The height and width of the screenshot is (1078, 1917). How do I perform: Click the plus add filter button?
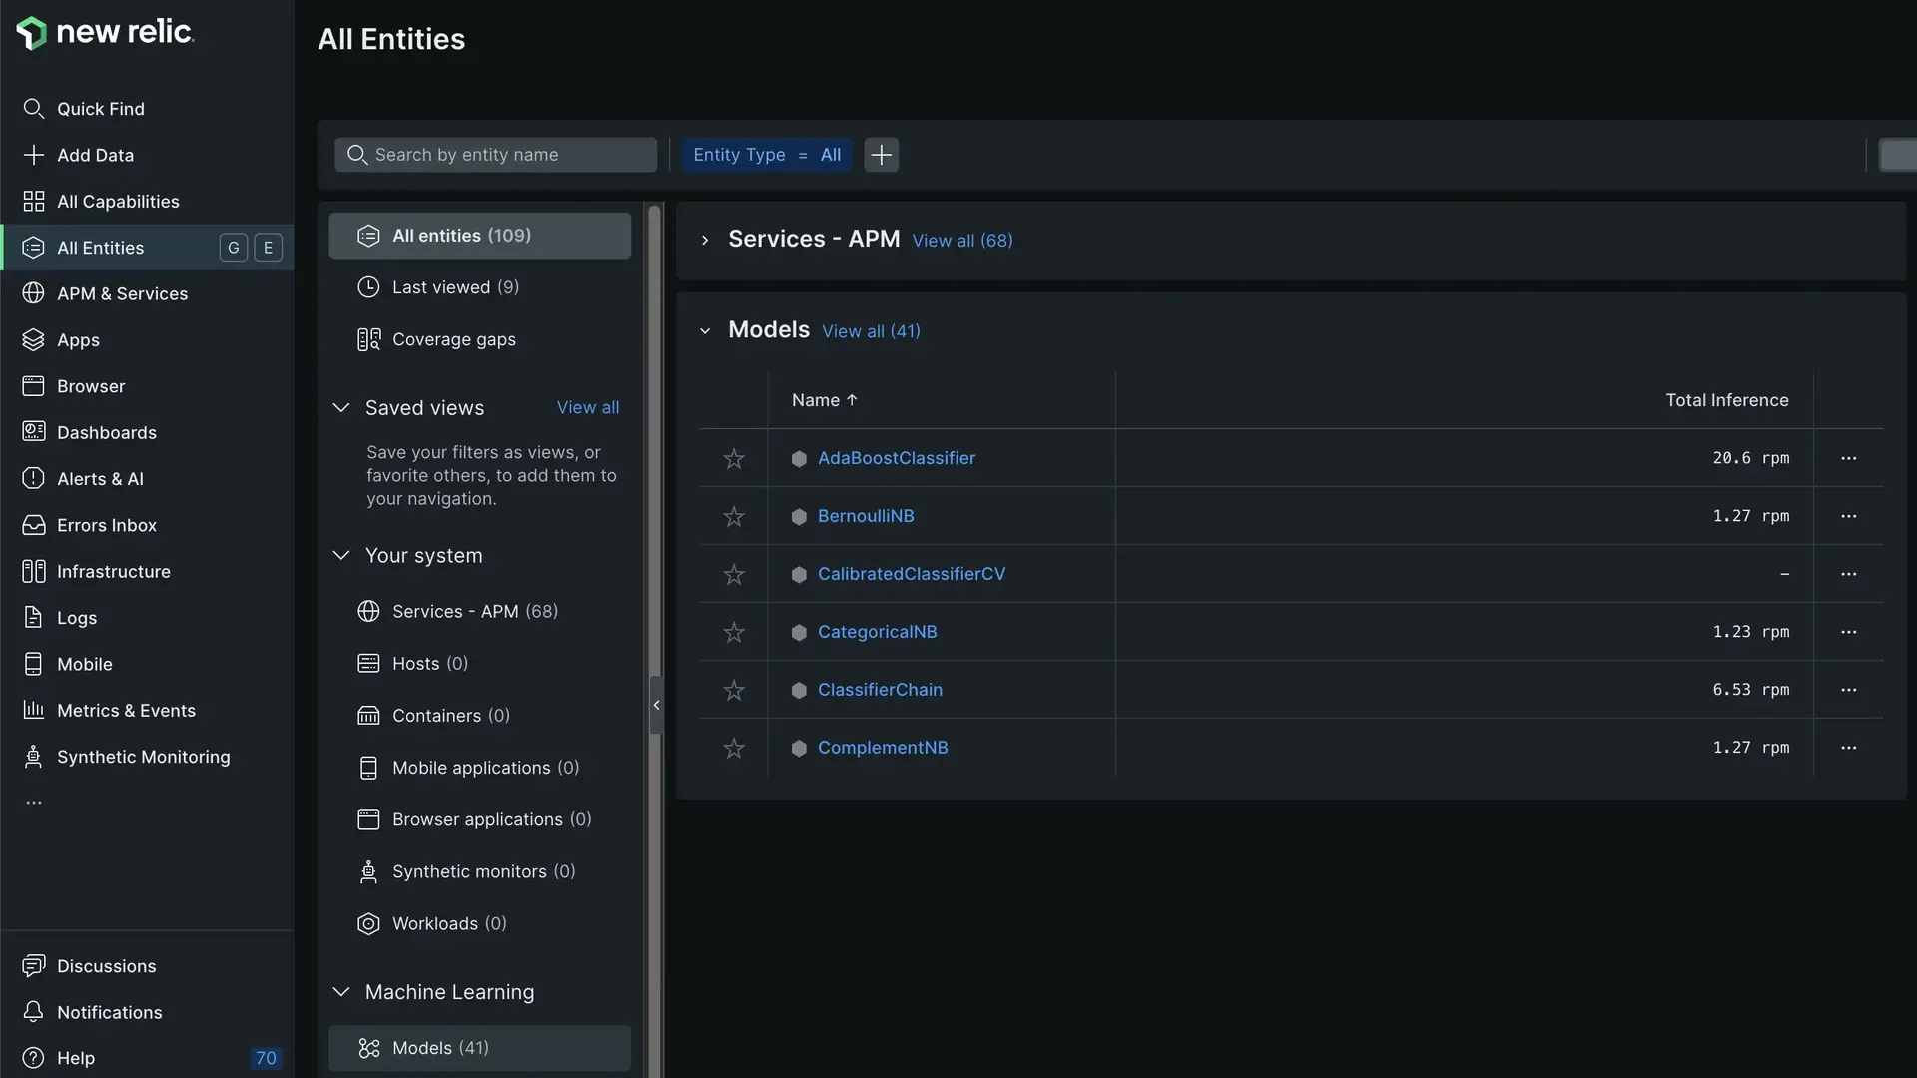point(881,155)
